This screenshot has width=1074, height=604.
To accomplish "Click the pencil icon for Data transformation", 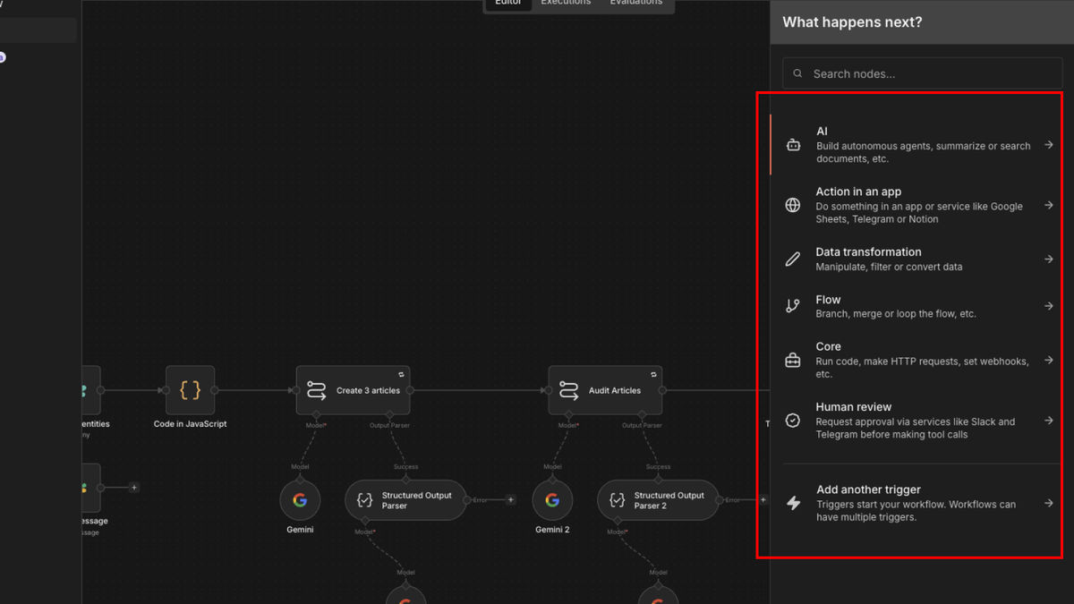I will pyautogui.click(x=793, y=259).
